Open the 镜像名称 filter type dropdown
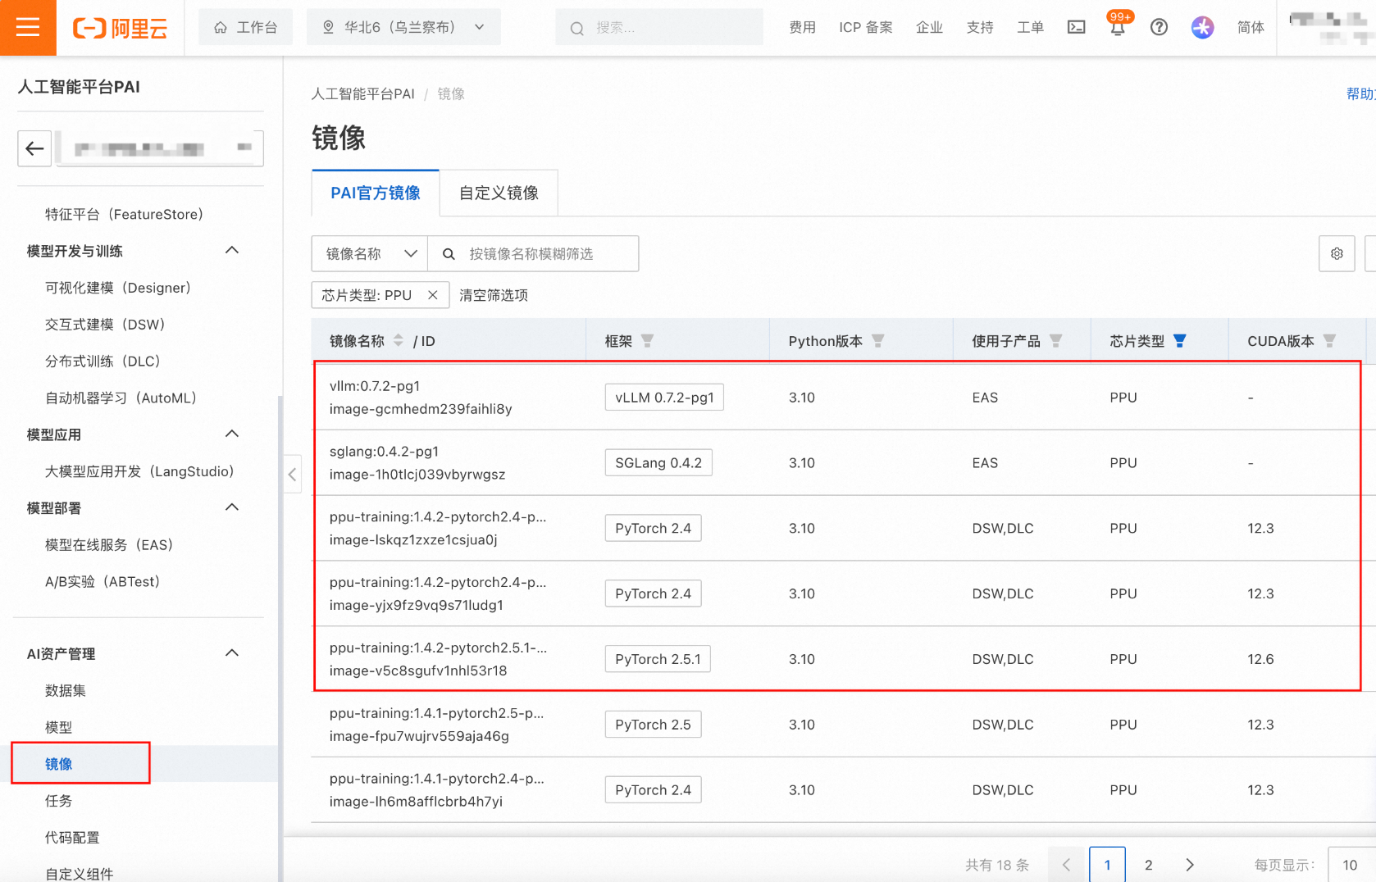This screenshot has height=882, width=1376. click(x=370, y=254)
